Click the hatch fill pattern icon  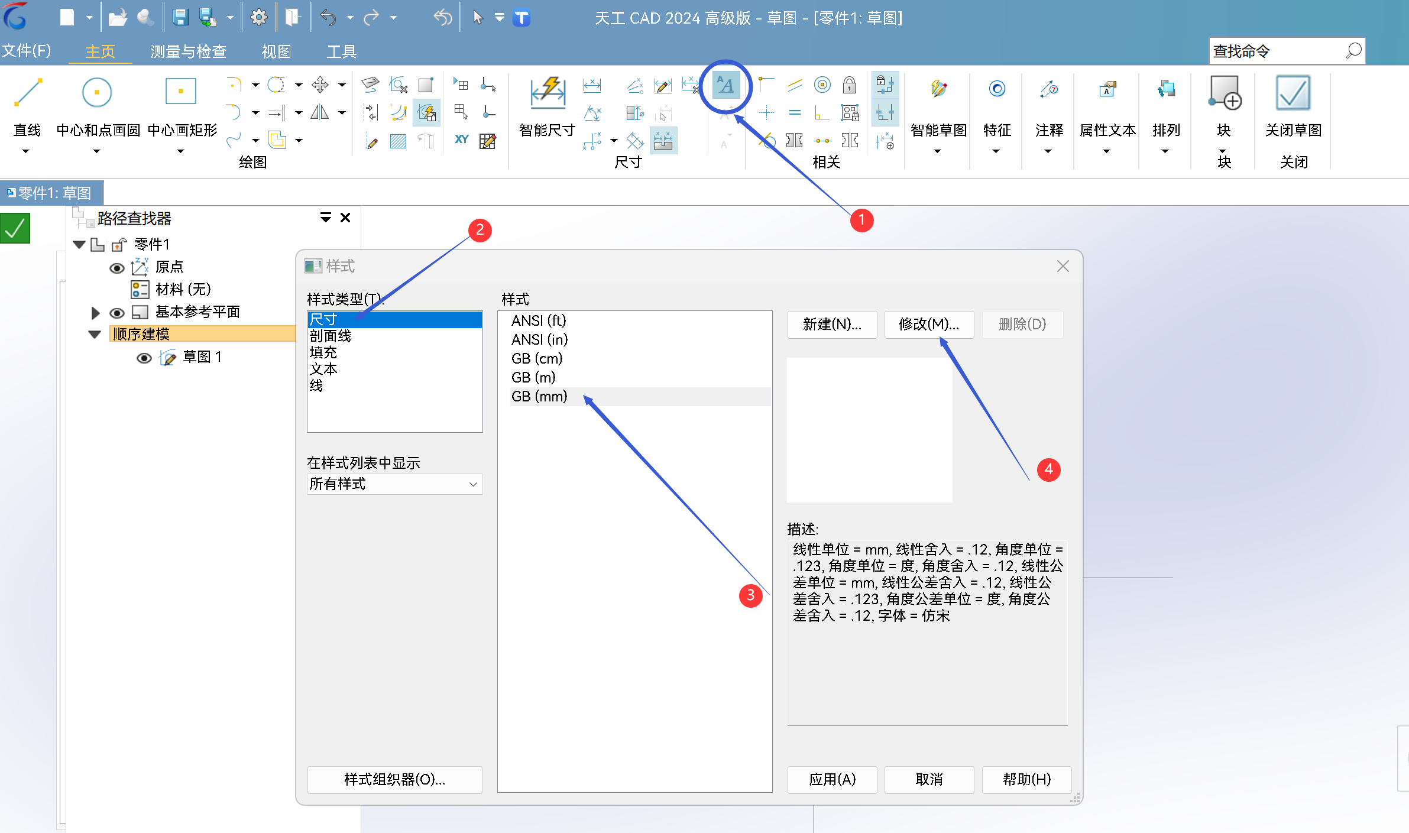[x=399, y=141]
